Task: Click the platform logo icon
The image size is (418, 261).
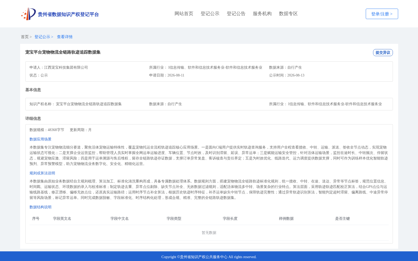Action: pyautogui.click(x=28, y=14)
